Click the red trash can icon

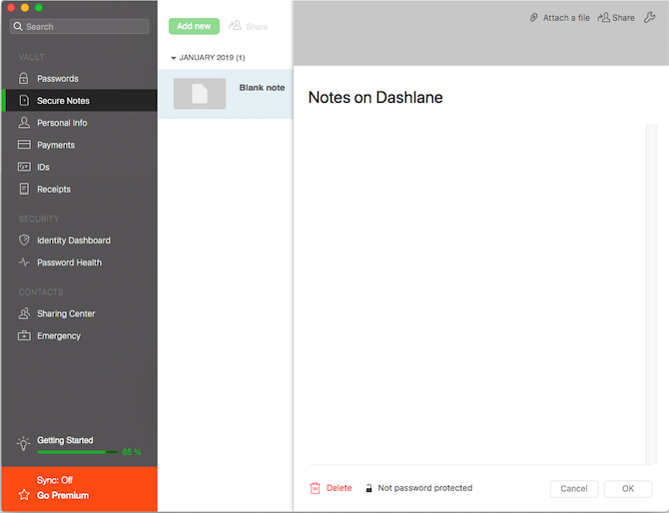(x=315, y=488)
